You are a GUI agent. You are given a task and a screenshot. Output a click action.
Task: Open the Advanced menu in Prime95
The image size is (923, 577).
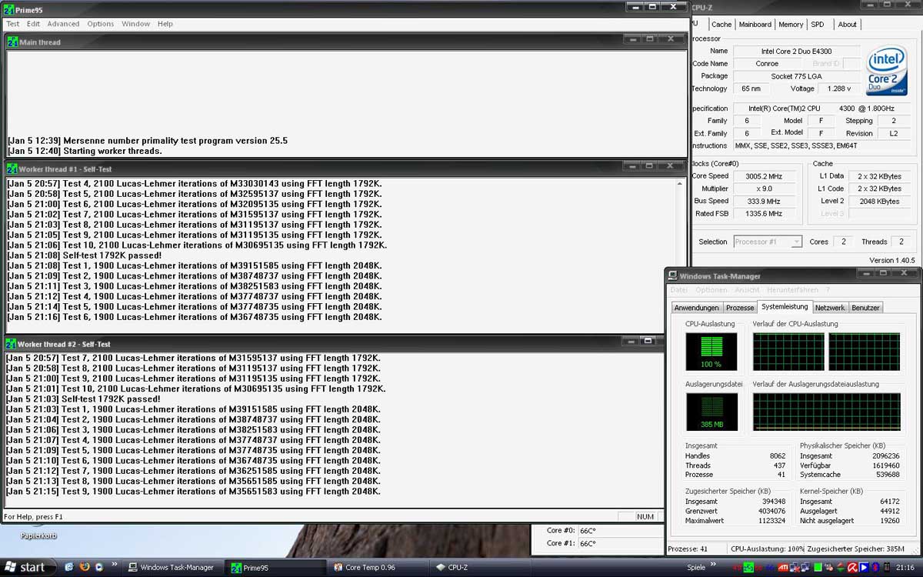pyautogui.click(x=63, y=24)
